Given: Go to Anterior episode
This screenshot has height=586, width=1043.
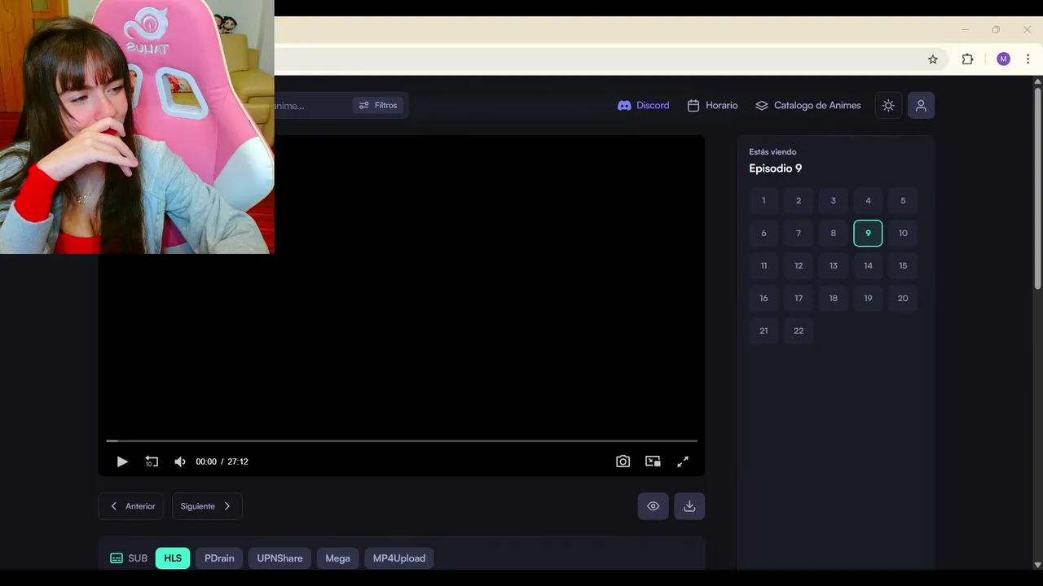Looking at the screenshot, I should click(131, 506).
